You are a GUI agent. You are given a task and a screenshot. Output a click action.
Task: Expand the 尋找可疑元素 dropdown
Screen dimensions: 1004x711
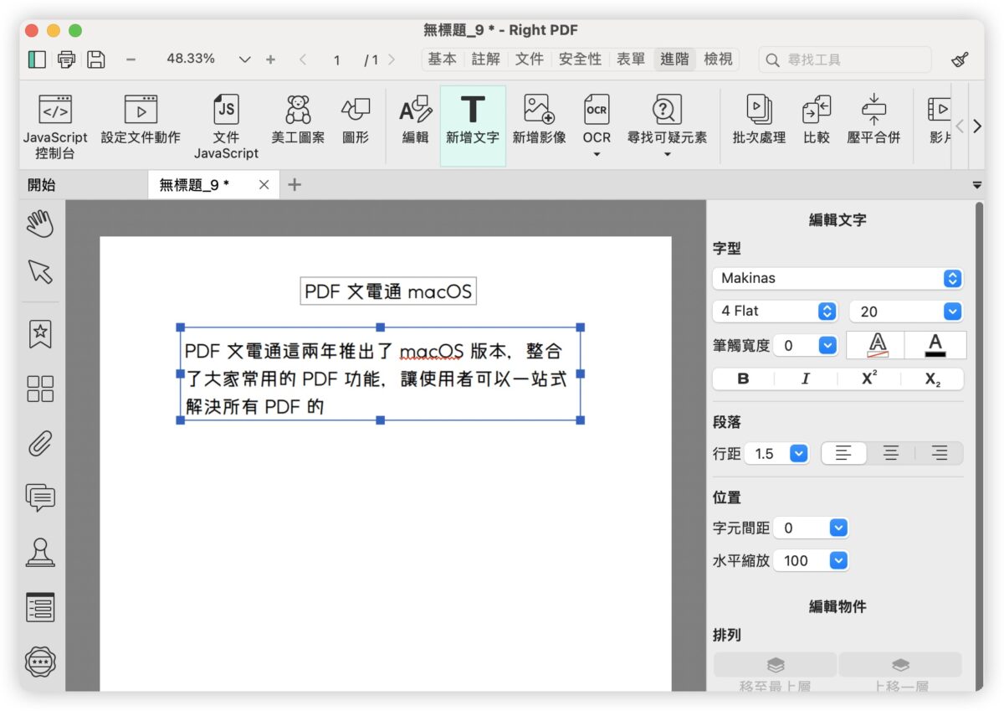[x=667, y=155]
